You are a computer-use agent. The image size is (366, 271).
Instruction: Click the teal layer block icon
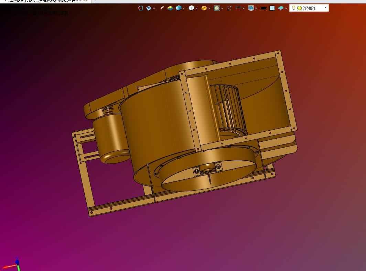tap(281, 8)
